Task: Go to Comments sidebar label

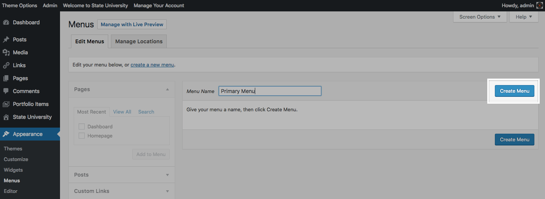Action: tap(26, 91)
